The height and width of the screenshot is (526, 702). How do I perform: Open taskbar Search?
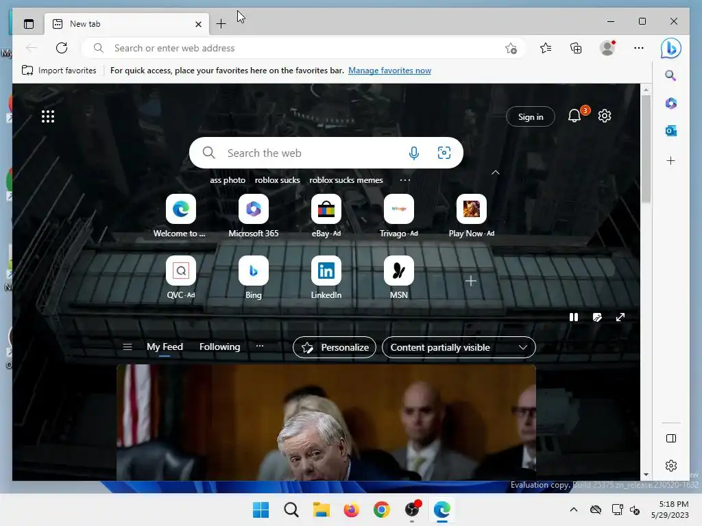click(291, 510)
